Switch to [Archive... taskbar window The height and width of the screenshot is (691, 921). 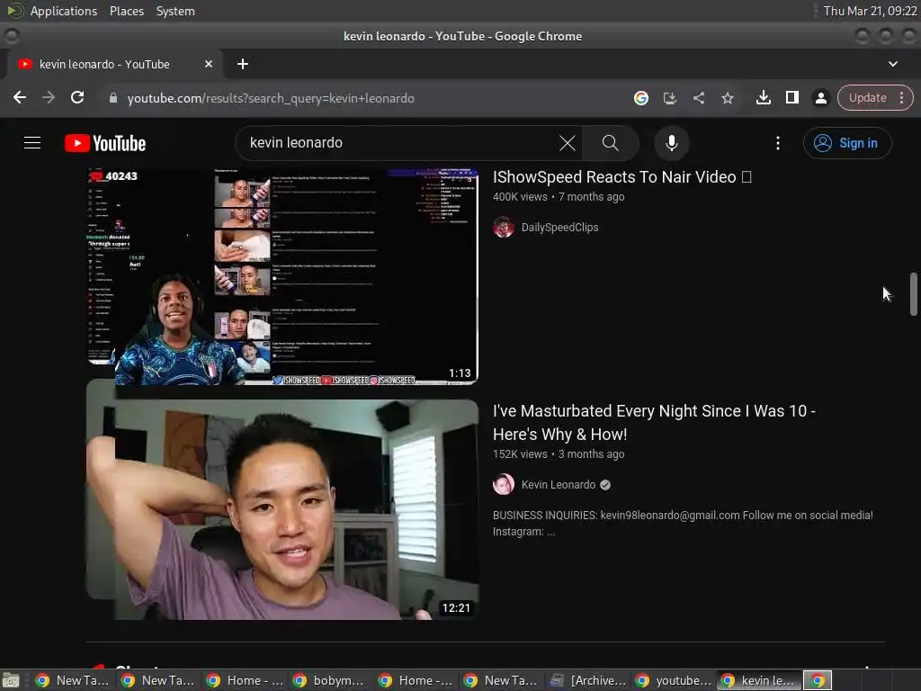point(587,680)
